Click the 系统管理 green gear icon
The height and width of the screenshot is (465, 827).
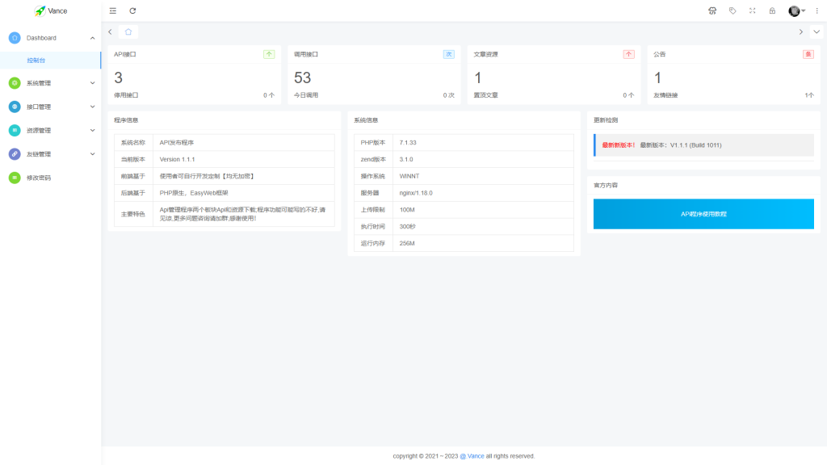(15, 83)
